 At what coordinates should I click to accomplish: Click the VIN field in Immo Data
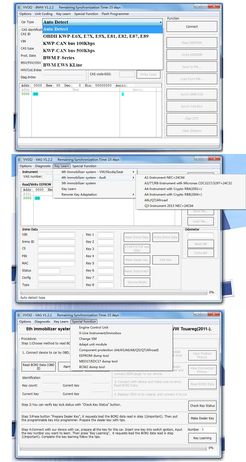[x=56, y=235]
